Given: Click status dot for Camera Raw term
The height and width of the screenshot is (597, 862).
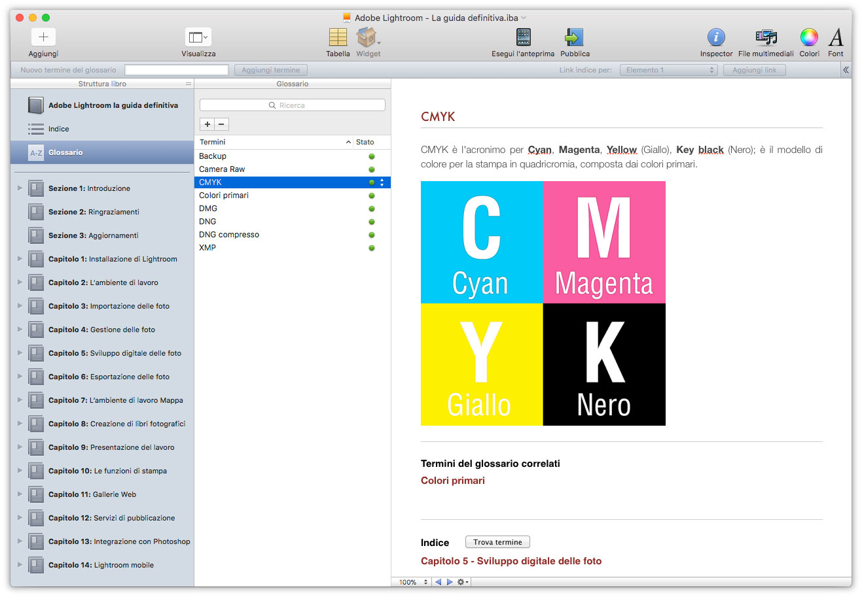Looking at the screenshot, I should (x=372, y=169).
